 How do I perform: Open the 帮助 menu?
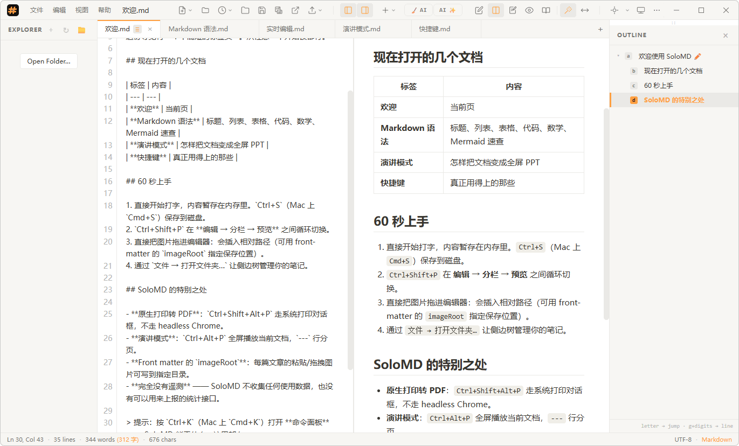tap(105, 10)
